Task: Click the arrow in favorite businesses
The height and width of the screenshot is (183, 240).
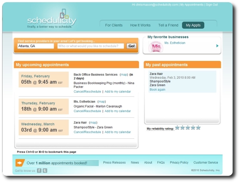Action: pos(217,46)
